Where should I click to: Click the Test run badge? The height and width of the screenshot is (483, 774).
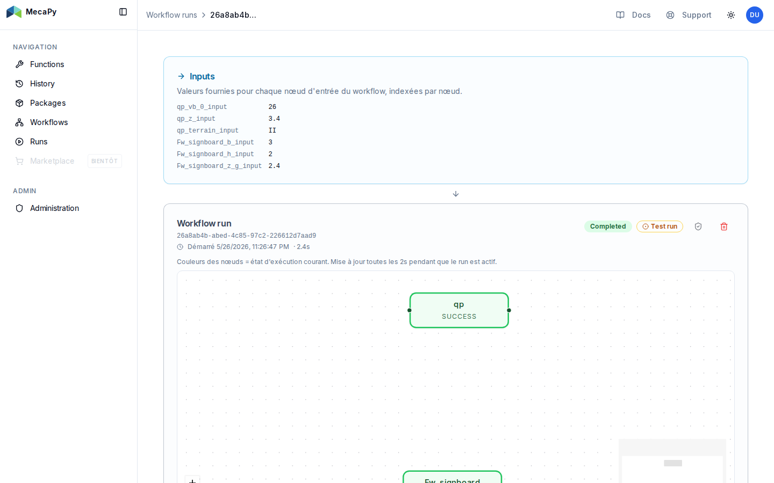pos(660,226)
